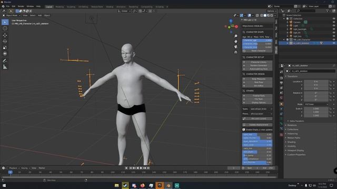Select the Rotate tool
The image size is (337, 189).
5,41
